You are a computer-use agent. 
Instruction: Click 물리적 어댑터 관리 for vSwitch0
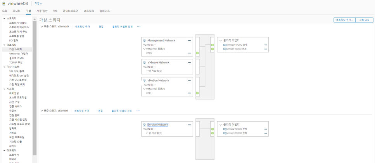(x=122, y=26)
